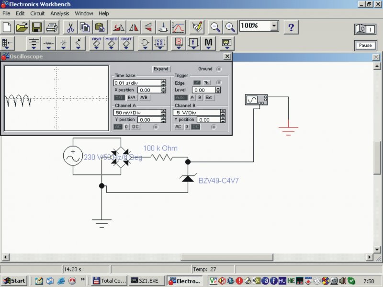Viewport: 383px width, 287px height.
Task: Open help with question mark icon
Action: click(x=291, y=27)
